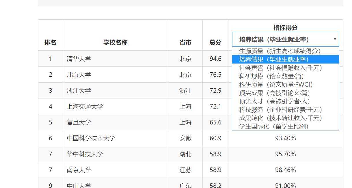Click score 72.9 for 浙江大学
Screen dimensions: 352x188
coord(215,91)
